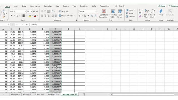178x100 pixels.
Task: Click the Borders icon
Action: 24,16
